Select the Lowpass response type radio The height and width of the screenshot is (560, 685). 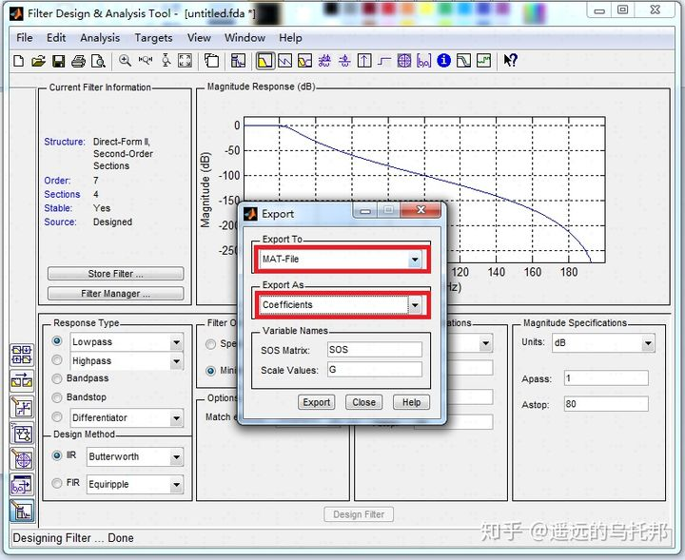(57, 341)
